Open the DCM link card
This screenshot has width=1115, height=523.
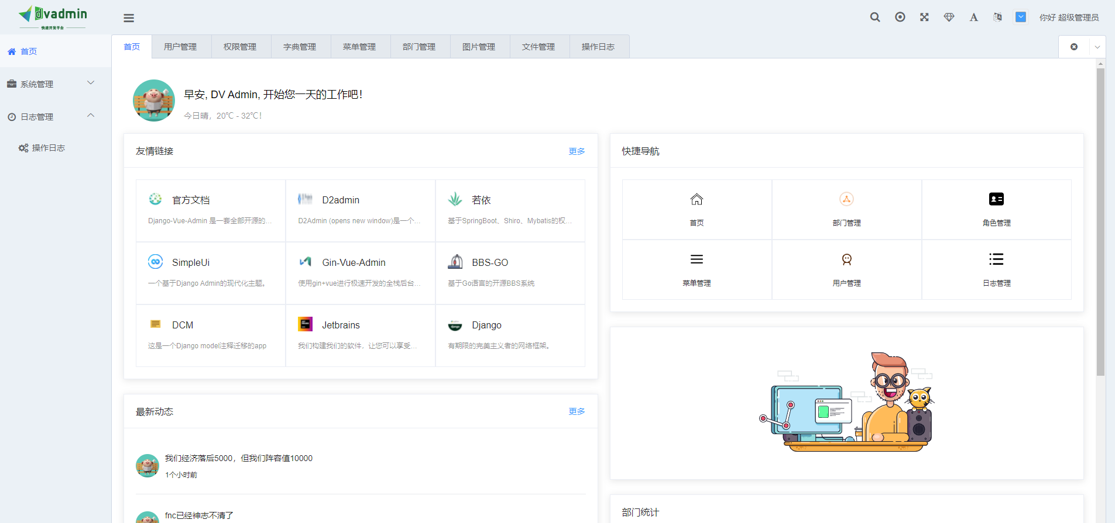pos(211,335)
